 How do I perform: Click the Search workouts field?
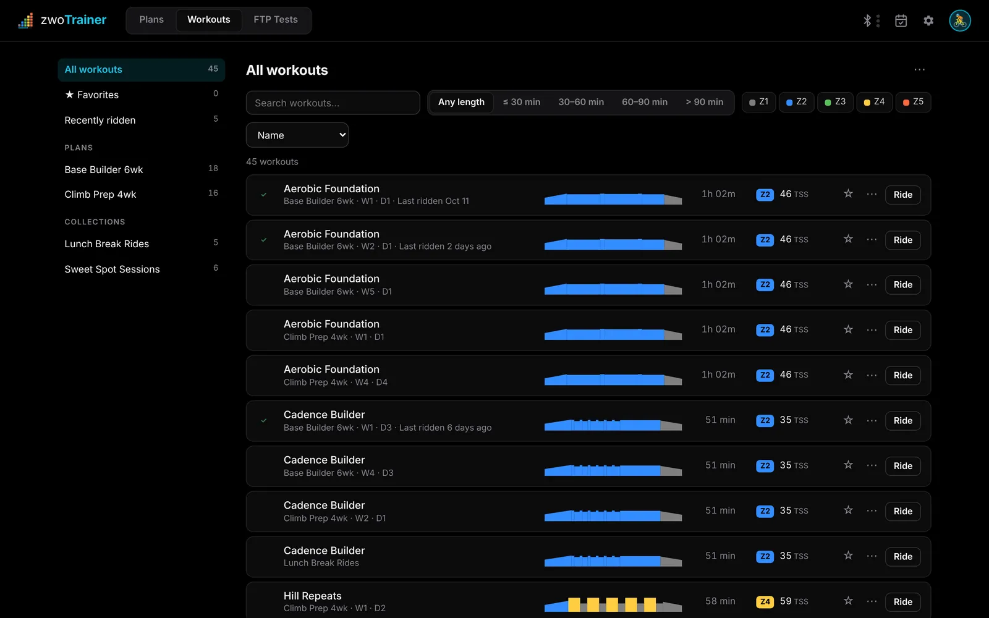333,103
